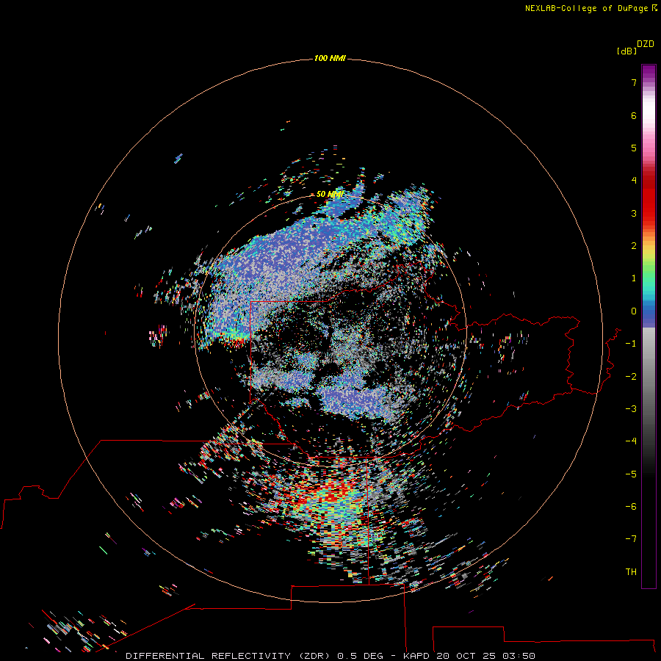Click the colorbar value 2 label
Screen dimensions: 661x661
[634, 246]
